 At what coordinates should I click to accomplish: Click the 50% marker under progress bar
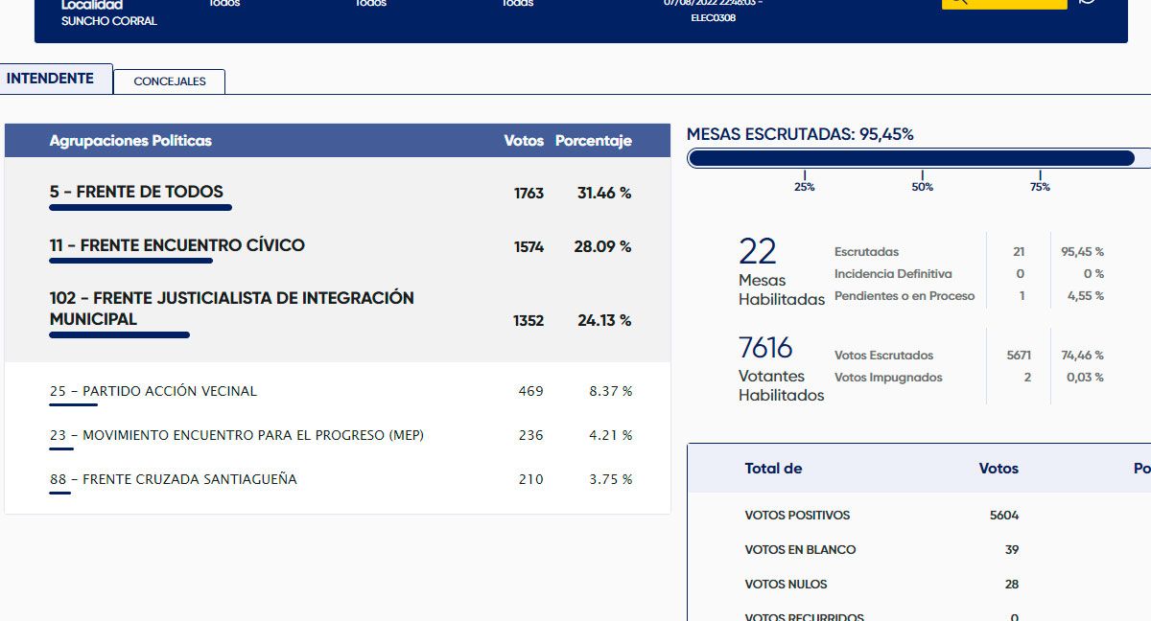[922, 187]
